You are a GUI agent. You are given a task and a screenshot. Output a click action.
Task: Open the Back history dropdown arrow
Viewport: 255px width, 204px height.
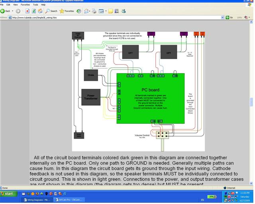tap(12, 11)
